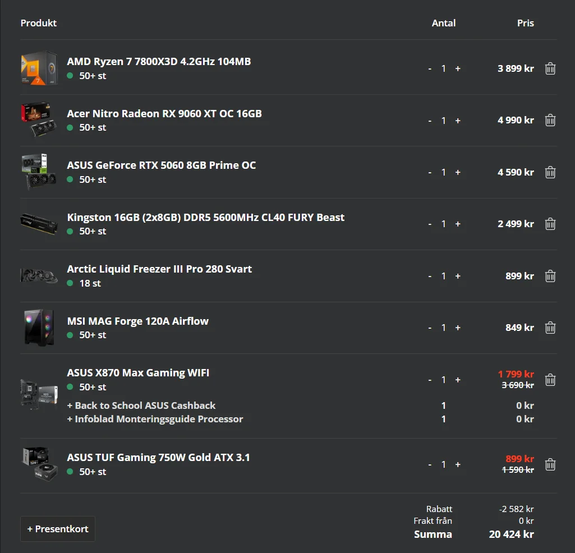Image resolution: width=575 pixels, height=553 pixels.
Task: Click the + Presentkort button
Action: tap(58, 529)
